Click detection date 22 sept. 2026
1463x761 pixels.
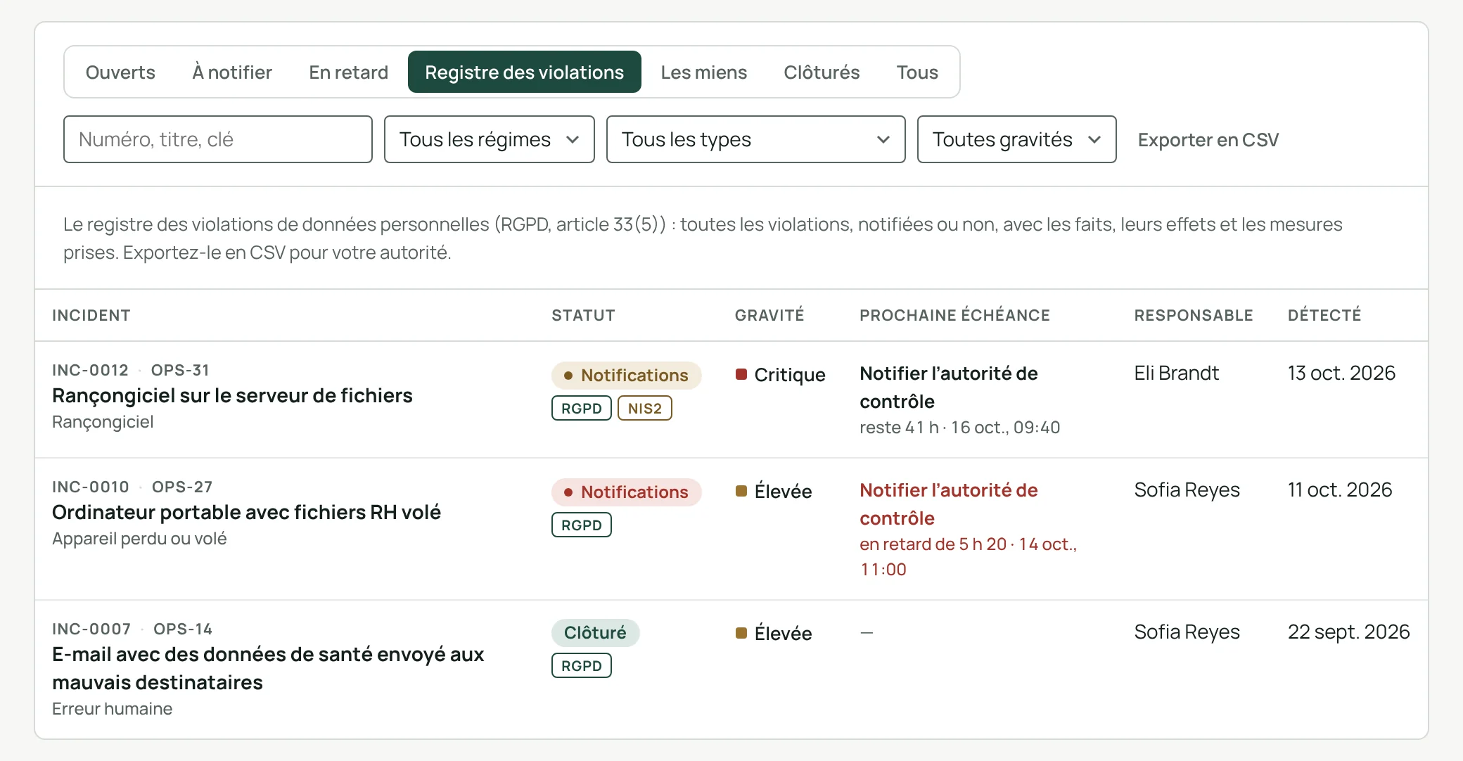click(x=1348, y=632)
